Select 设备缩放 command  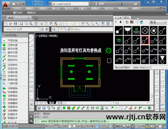point(13,96)
